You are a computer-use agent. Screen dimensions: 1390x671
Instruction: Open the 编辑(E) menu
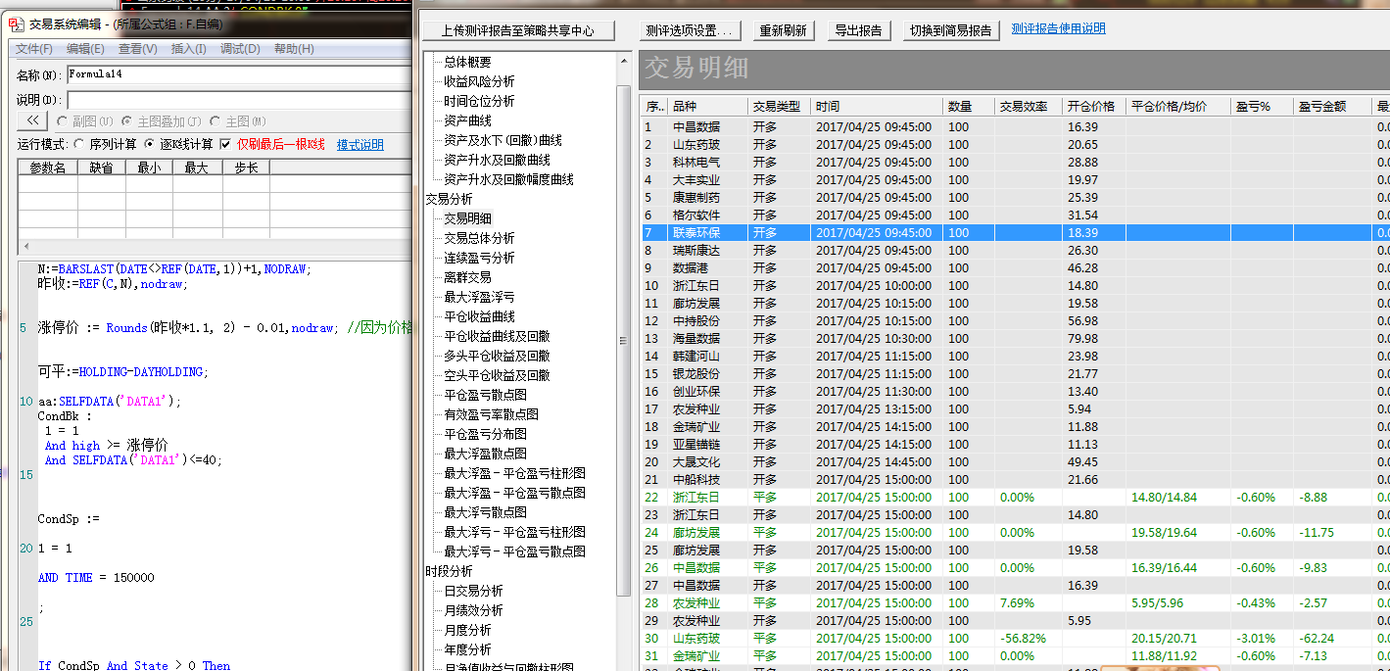click(85, 49)
